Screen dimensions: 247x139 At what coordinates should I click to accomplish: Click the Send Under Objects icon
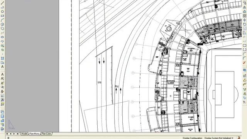2,125
